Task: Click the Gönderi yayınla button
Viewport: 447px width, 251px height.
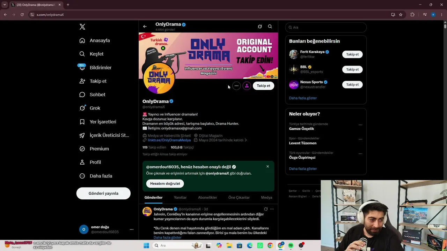Action: (103, 193)
